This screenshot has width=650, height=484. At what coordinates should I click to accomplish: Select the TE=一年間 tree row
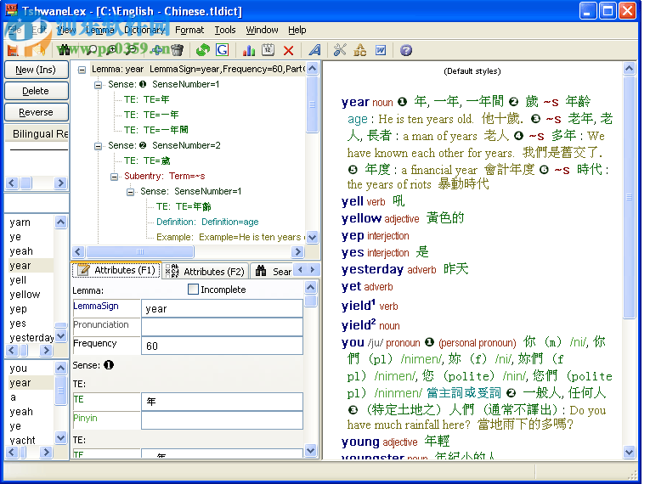(155, 130)
